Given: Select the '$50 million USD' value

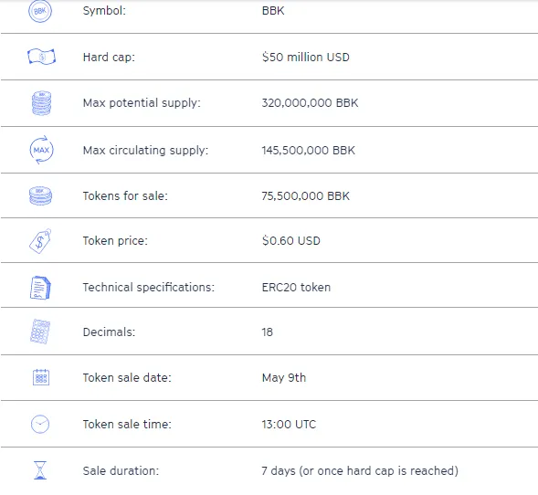Looking at the screenshot, I should 305,57.
